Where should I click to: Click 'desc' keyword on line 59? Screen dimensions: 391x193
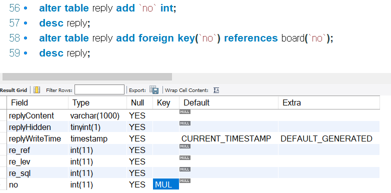click(51, 53)
